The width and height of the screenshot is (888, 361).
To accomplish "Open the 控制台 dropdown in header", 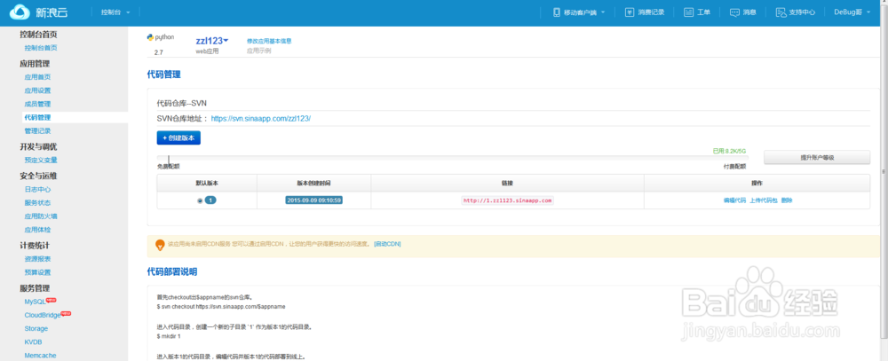I will (115, 12).
